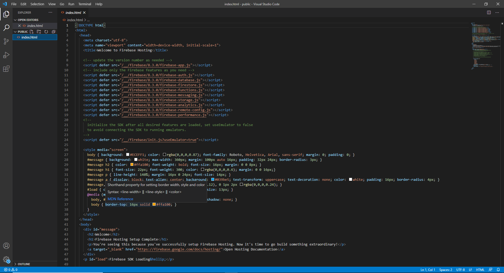504x273 pixels.
Task: Open the Run and Debug view
Action: (x=6, y=55)
